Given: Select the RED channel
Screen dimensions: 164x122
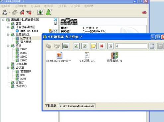Looking at the screenshot, I should click(23, 75).
